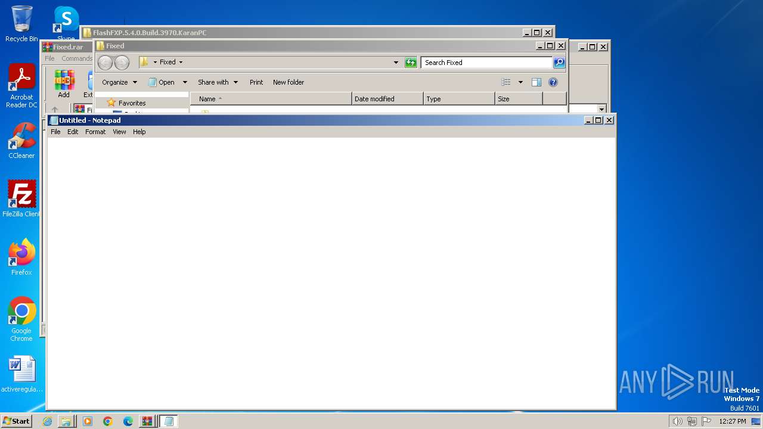This screenshot has height=429, width=763.
Task: Maximize the Fixed explorer window
Action: 550,46
